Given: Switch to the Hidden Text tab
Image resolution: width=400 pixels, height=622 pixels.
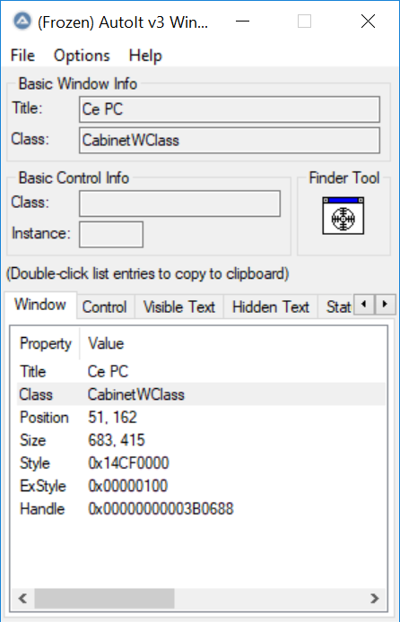Looking at the screenshot, I should [x=271, y=307].
